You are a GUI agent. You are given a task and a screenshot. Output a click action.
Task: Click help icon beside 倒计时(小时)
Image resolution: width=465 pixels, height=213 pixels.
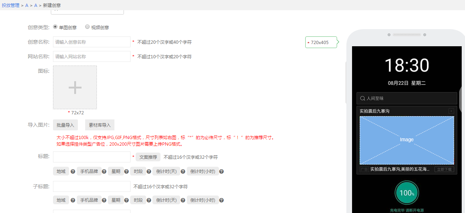point(221,171)
